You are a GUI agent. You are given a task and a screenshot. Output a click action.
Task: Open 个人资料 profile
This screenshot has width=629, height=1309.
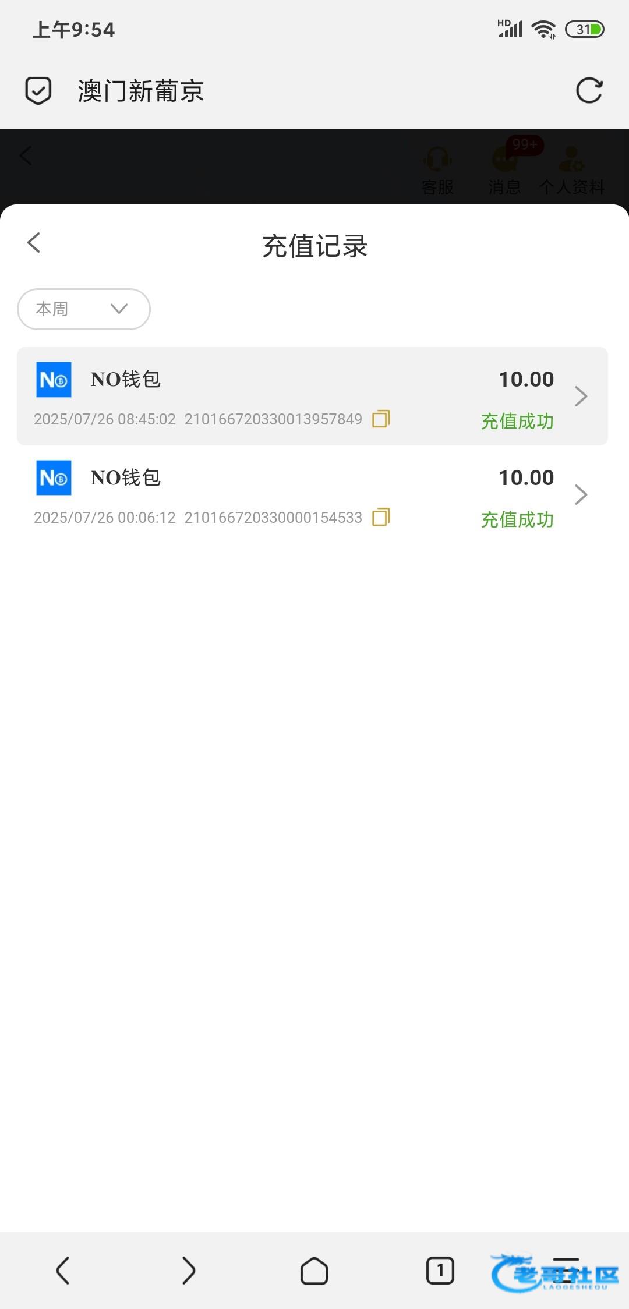pos(572,169)
